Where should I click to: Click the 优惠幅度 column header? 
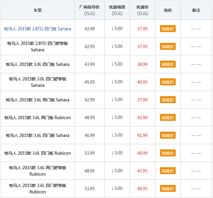click(117, 10)
